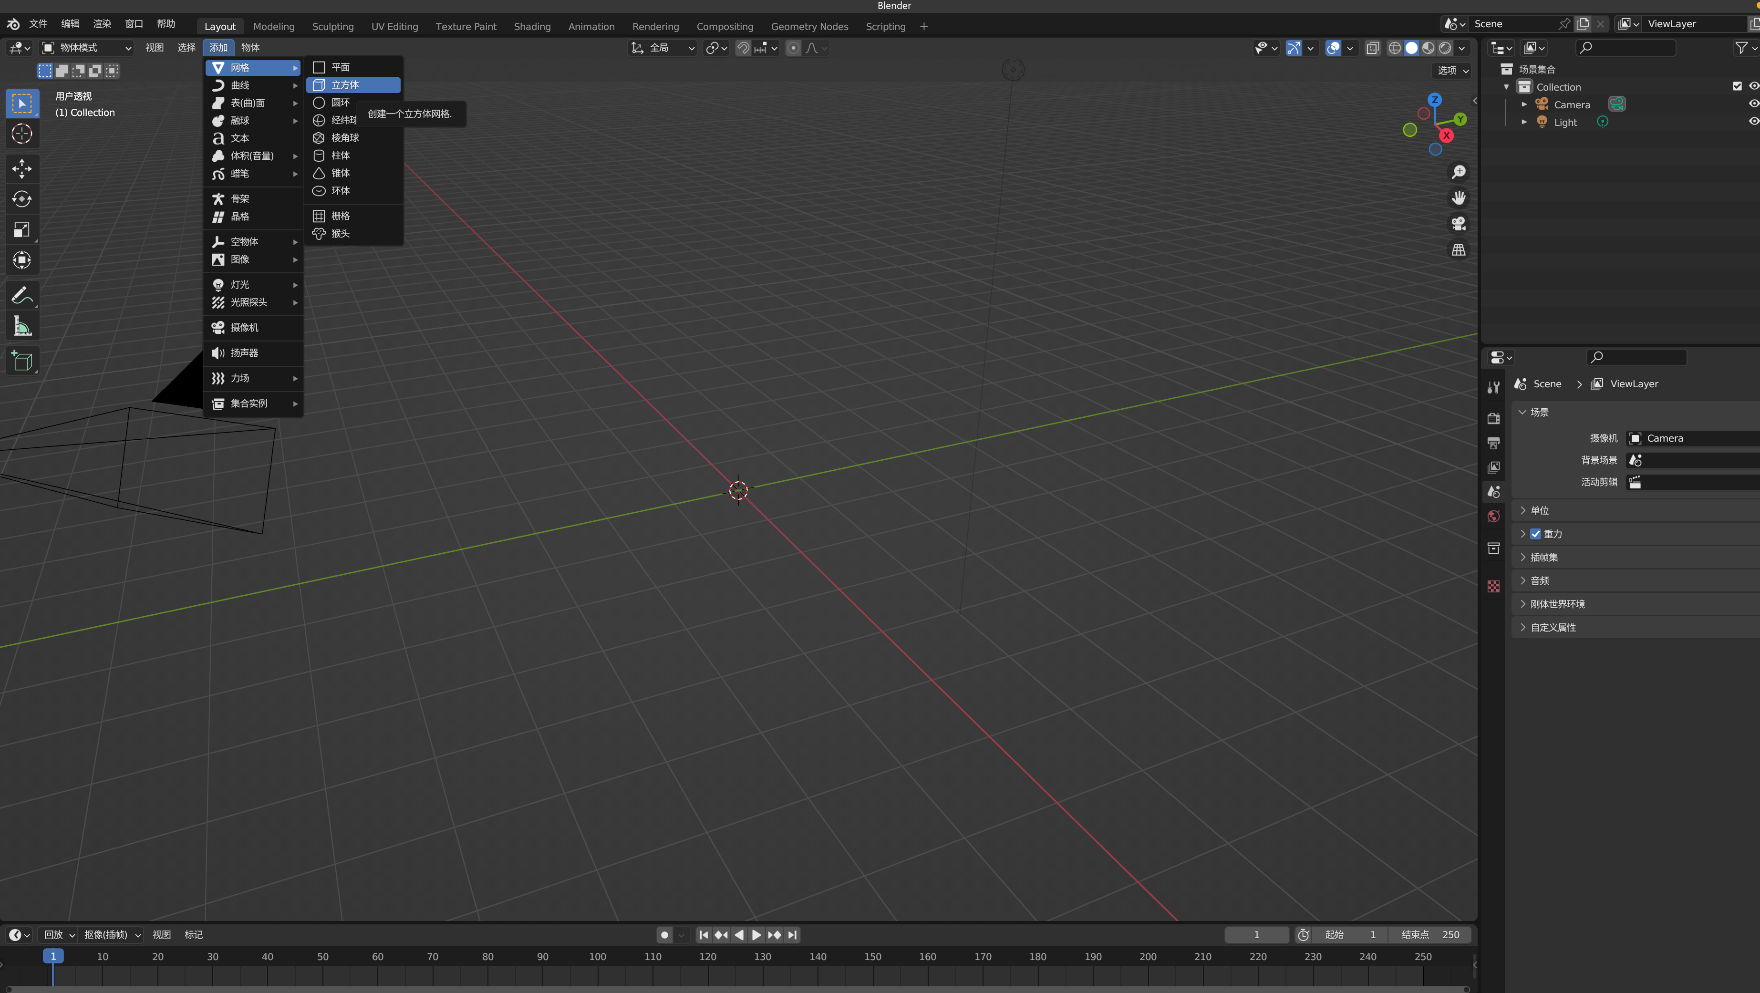Hide Collection with eye icon
This screenshot has height=993, width=1760.
click(1753, 86)
